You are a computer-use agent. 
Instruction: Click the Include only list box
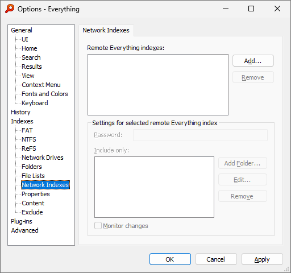click(154, 187)
